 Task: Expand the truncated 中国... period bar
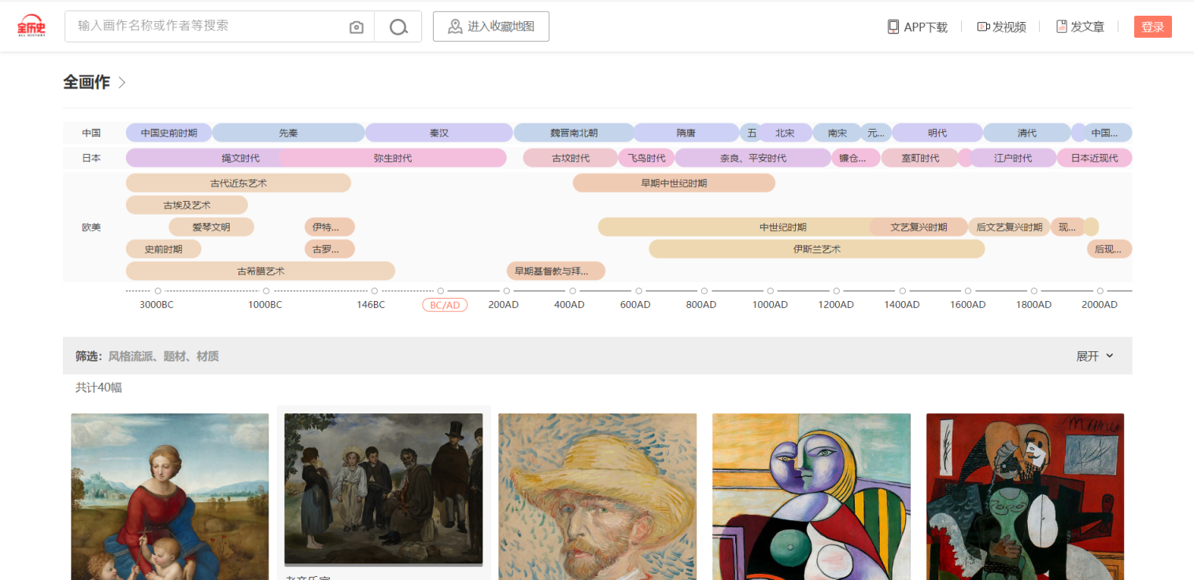(1108, 133)
